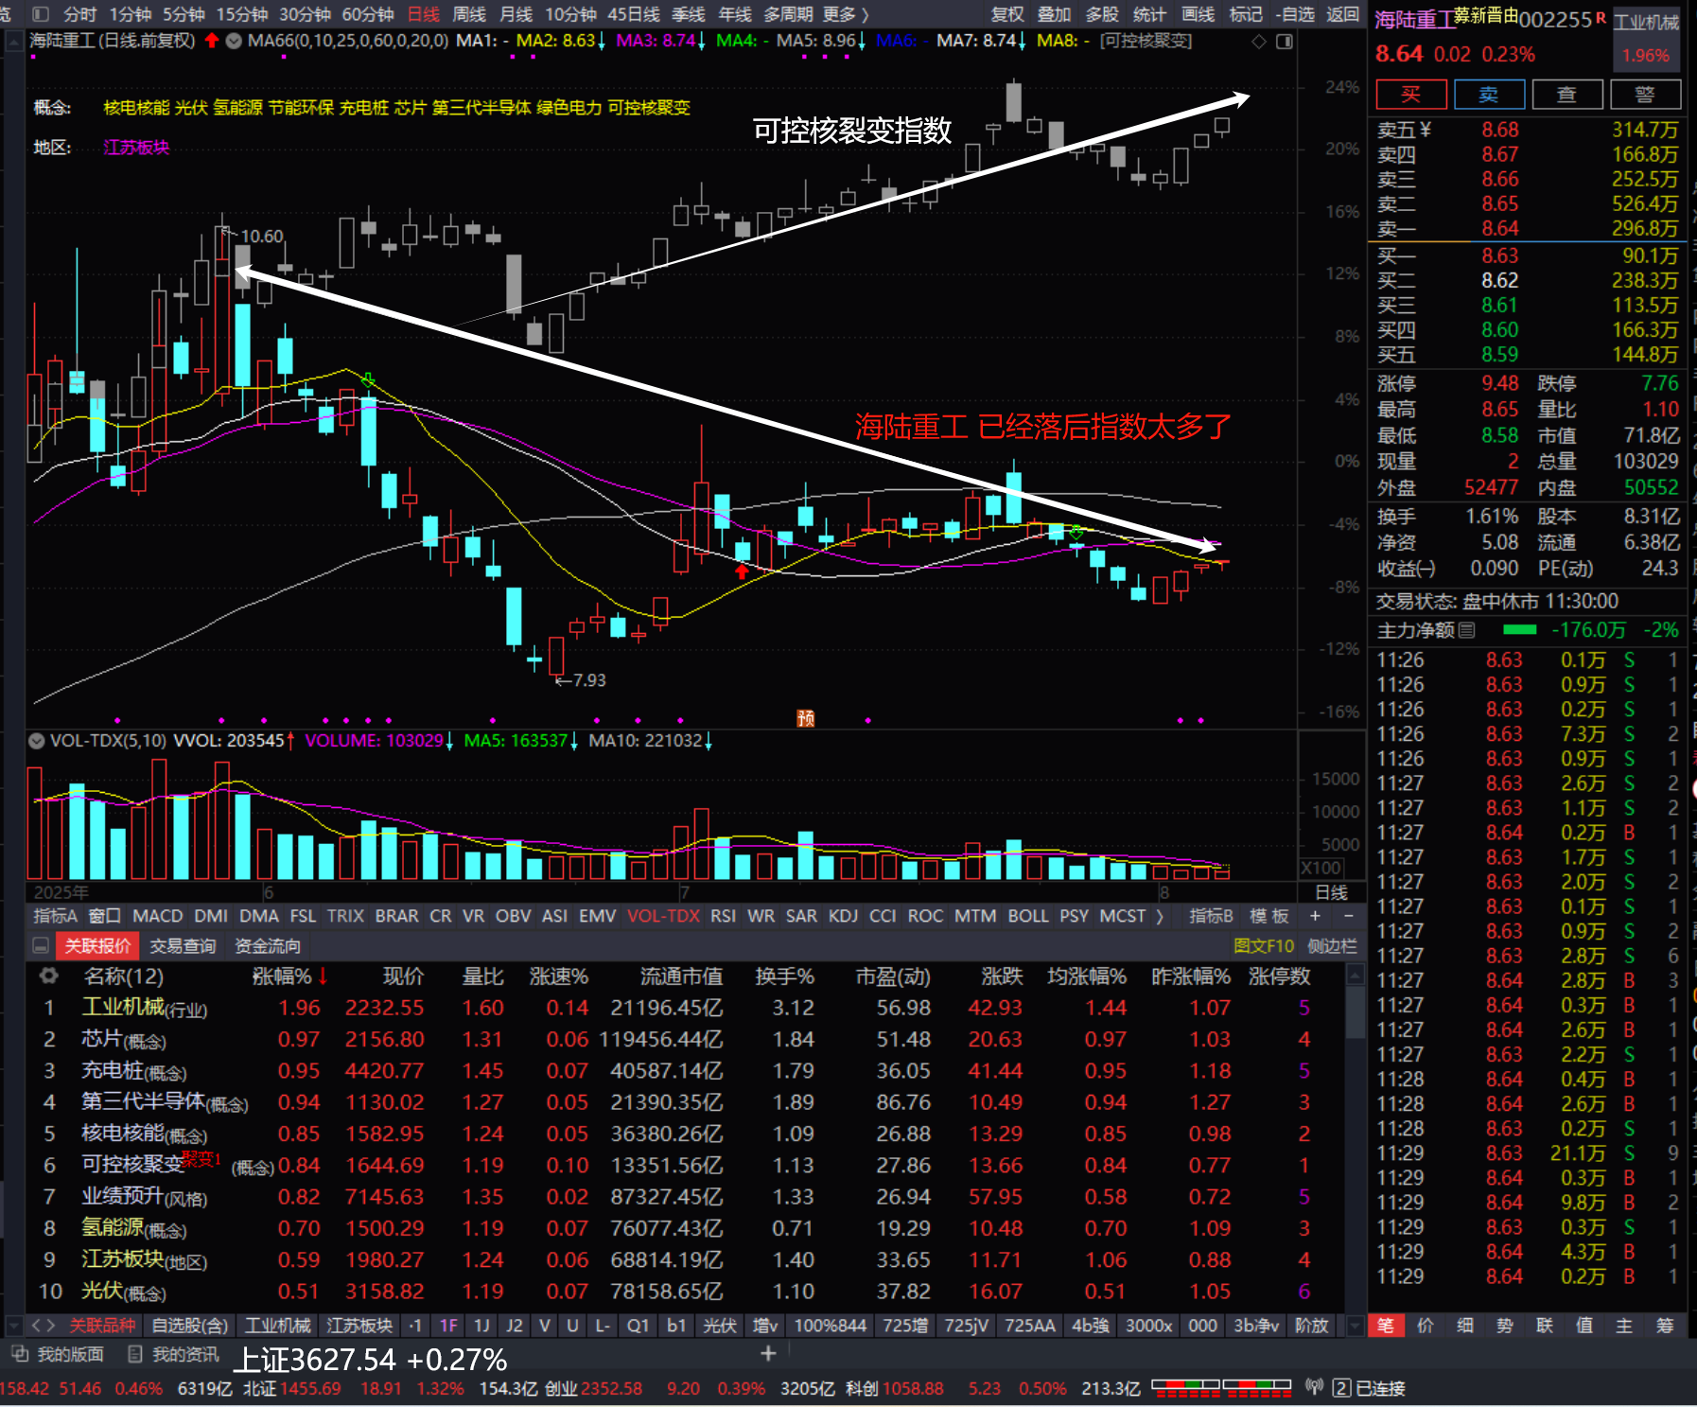Select the KDJ indicator
Image resolution: width=1697 pixels, height=1407 pixels.
843,916
